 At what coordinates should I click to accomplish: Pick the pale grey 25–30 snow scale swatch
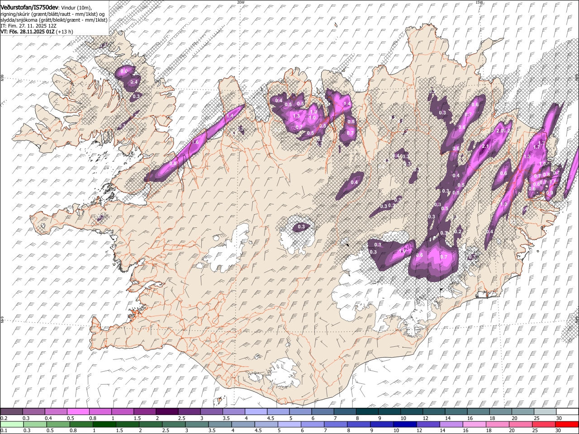(x=545, y=412)
